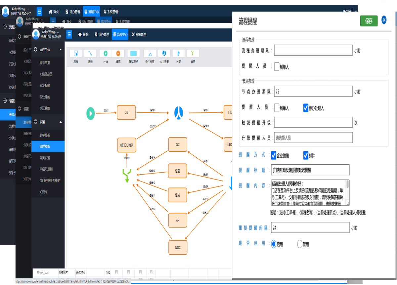Select the 审批节点 approval node tool
The height and width of the screenshot is (285, 397).
(134, 54)
